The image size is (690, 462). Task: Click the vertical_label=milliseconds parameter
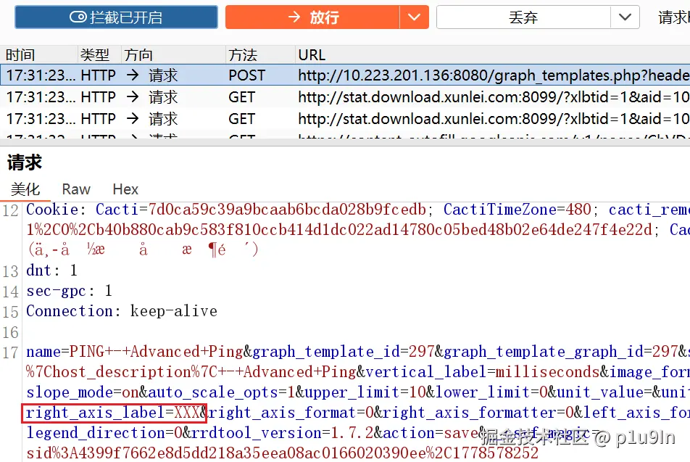[482, 372]
